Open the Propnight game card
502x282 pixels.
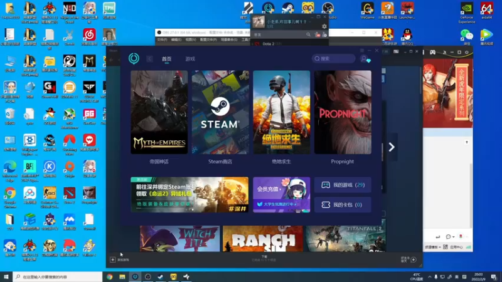(343, 112)
